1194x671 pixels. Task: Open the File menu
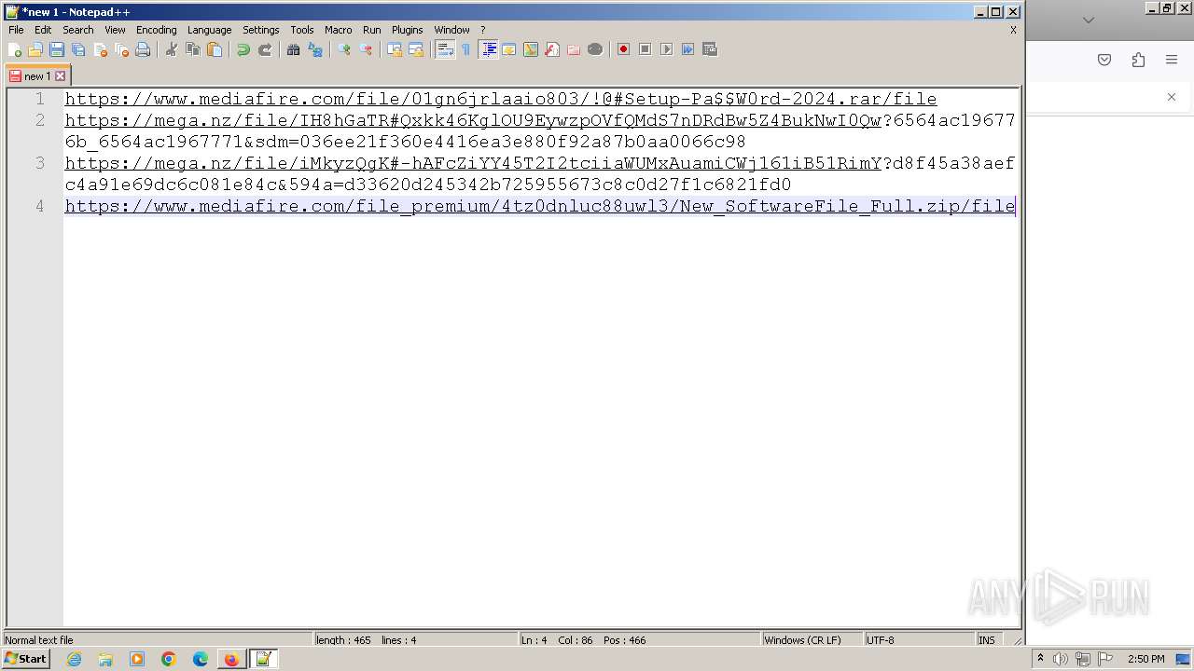(x=16, y=30)
